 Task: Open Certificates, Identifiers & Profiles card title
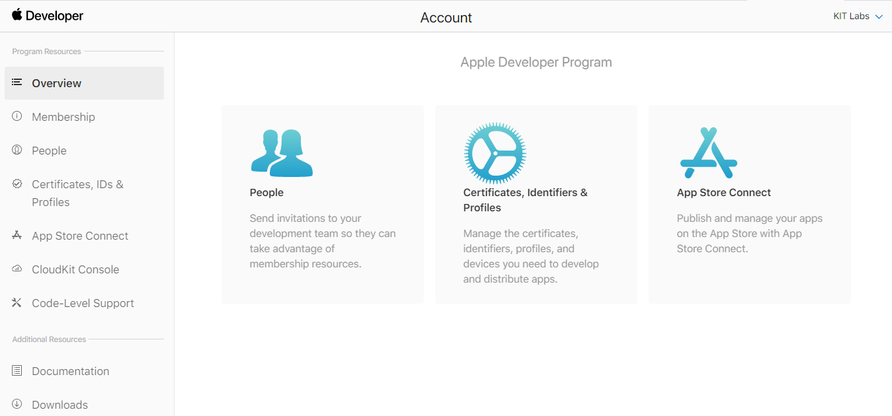tap(526, 200)
